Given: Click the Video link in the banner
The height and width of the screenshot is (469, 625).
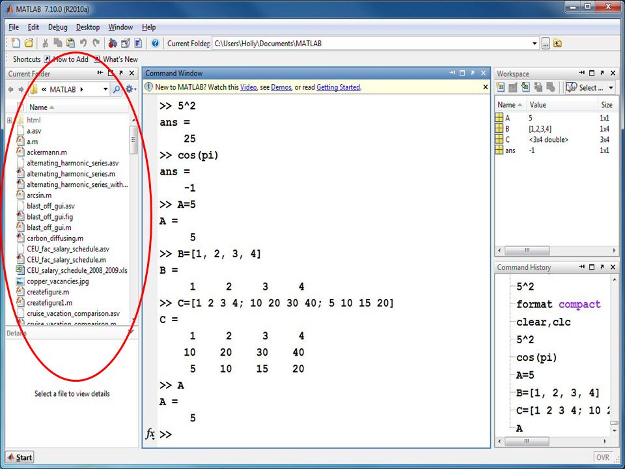Looking at the screenshot, I should point(248,87).
